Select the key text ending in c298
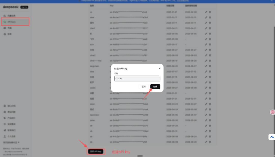The height and width of the screenshot is (157, 275). (129, 115)
